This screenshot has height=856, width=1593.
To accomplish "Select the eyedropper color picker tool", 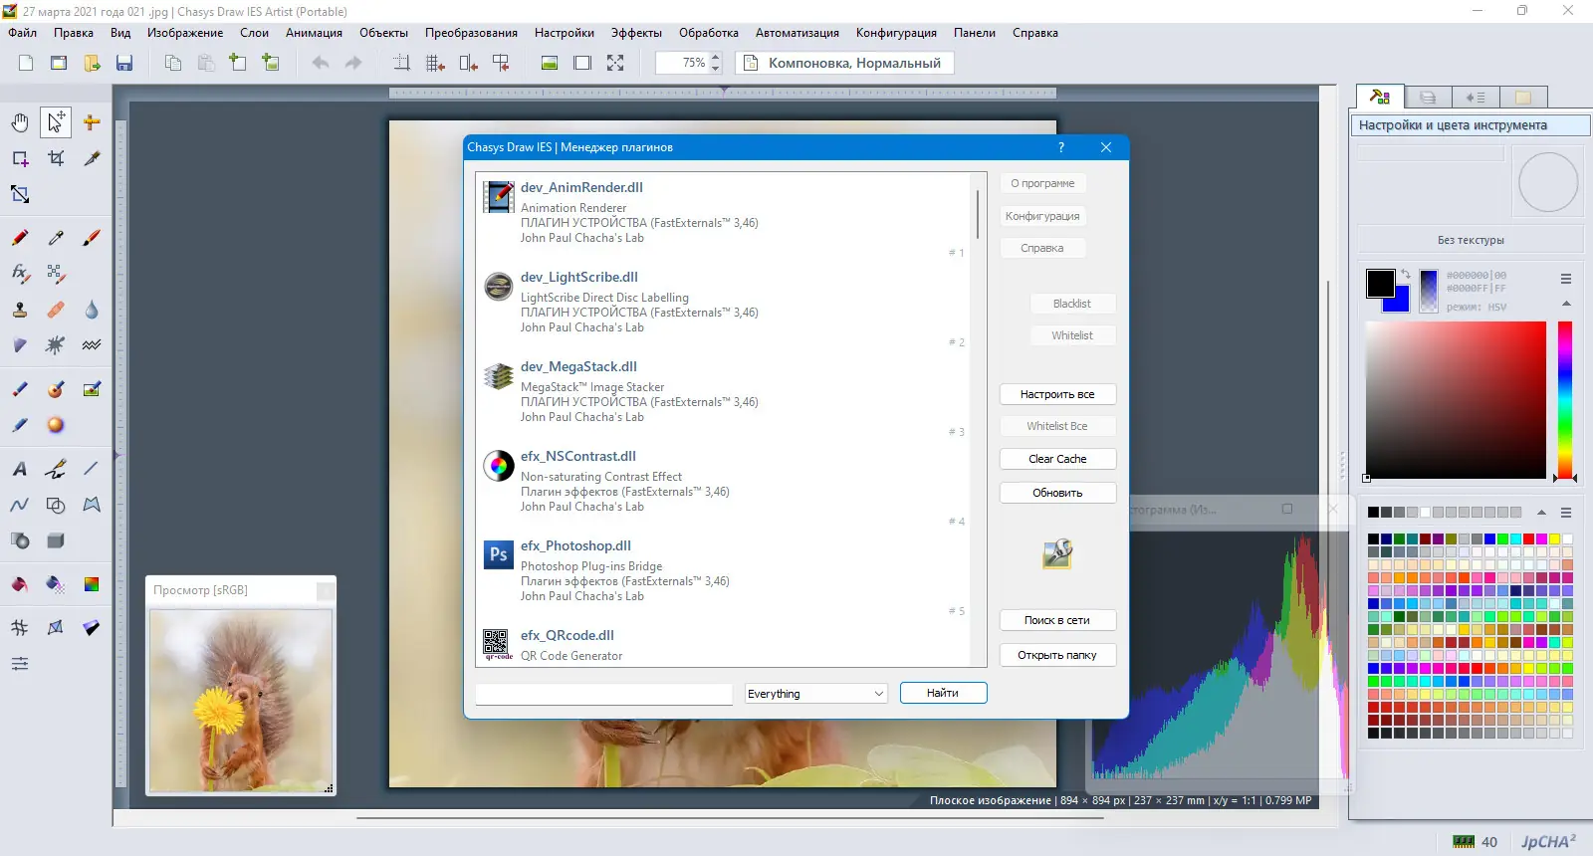I will tap(56, 238).
